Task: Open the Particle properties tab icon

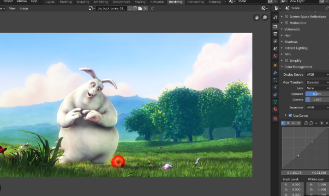Action: 275,80
